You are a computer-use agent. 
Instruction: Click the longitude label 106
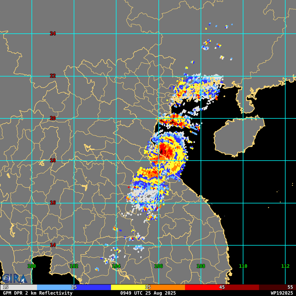click(x=159, y=266)
